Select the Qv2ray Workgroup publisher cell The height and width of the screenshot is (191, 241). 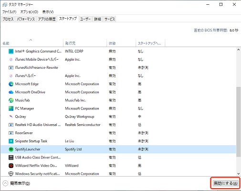tap(79, 117)
